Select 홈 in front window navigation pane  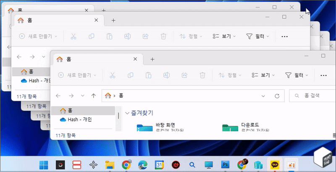coord(83,110)
